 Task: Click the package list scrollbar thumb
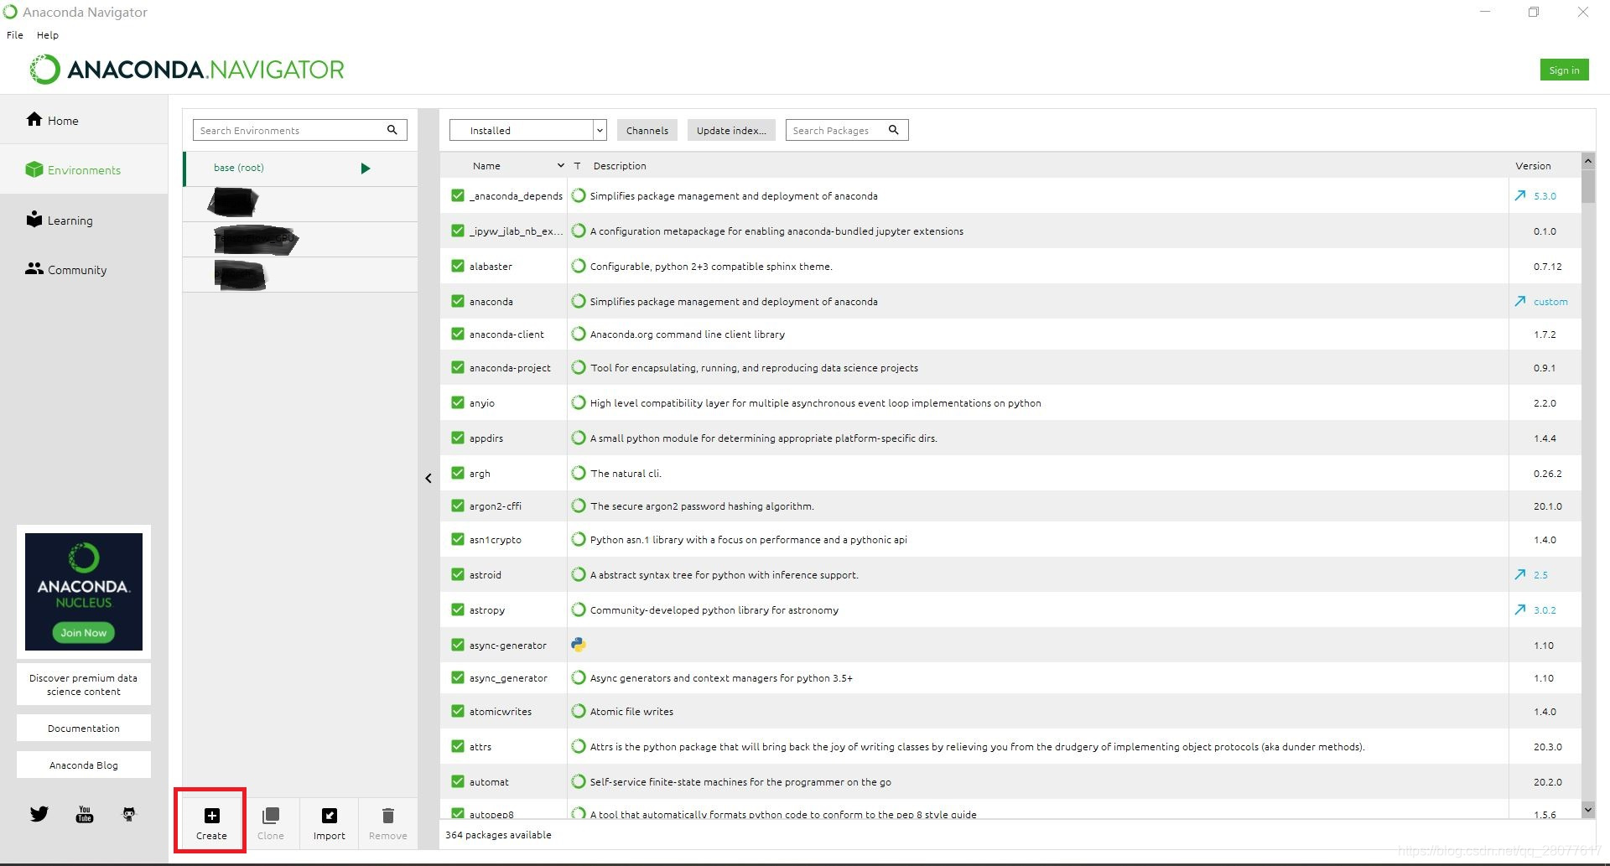point(1587,186)
